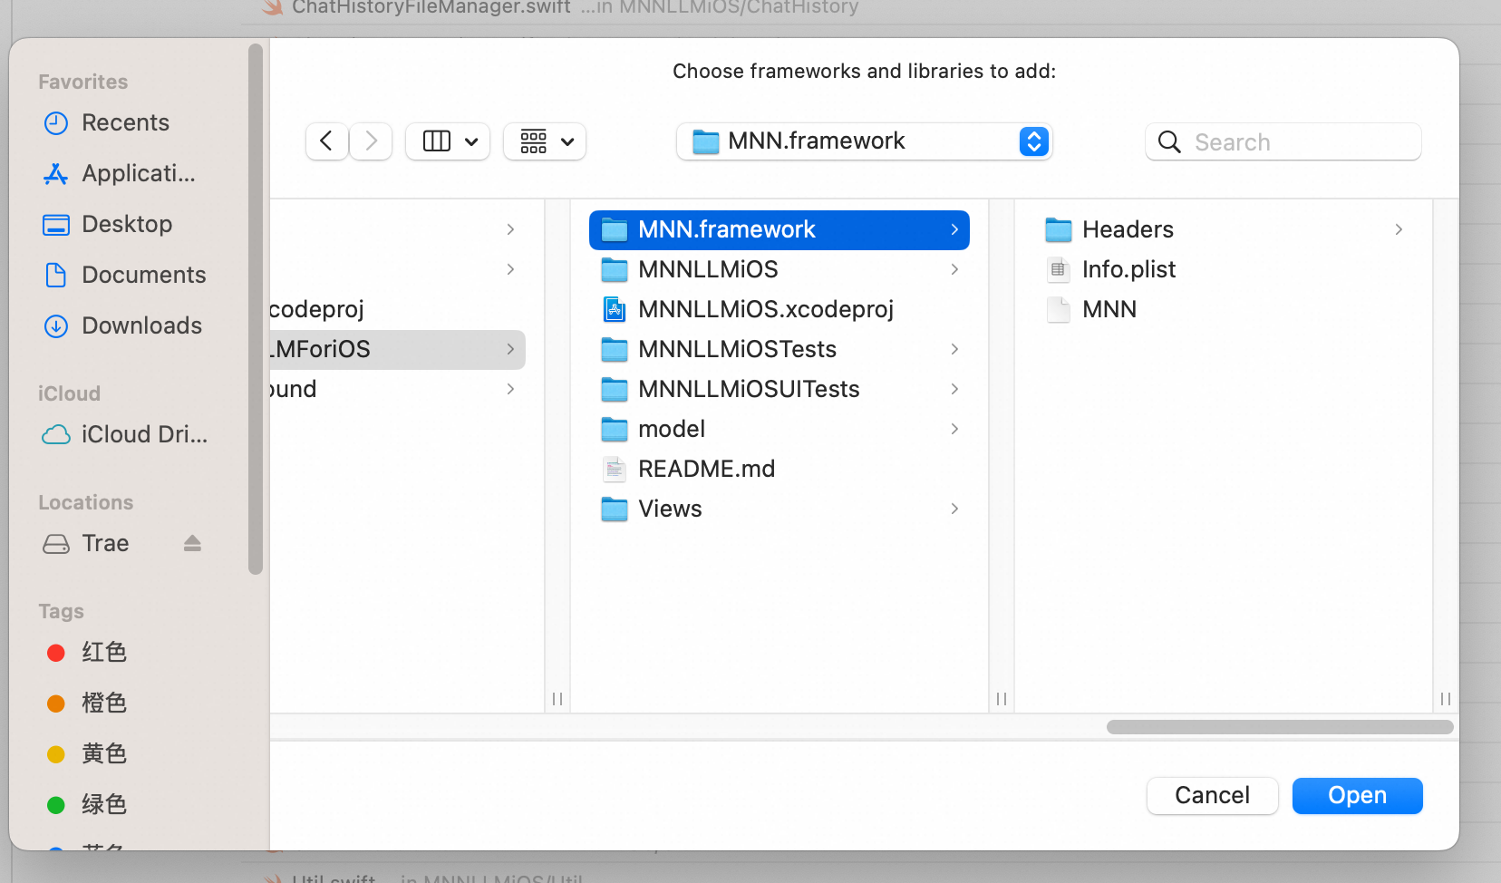The image size is (1501, 883).
Task: Select the Views folder
Action: coord(780,509)
